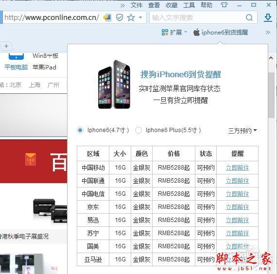Open downloads via download arrow icon
This screenshot has height=274, width=277.
(268, 17)
